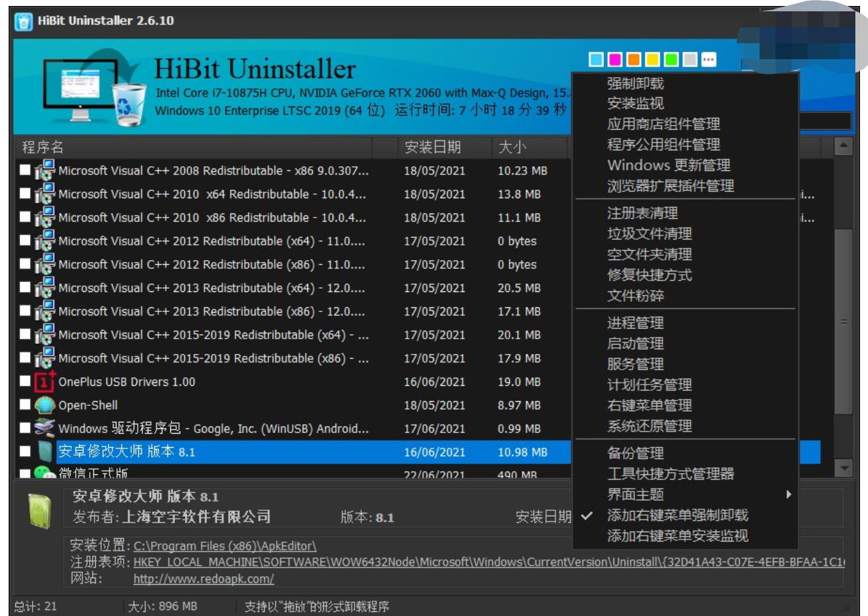Screen dimensions: 868x616
Task: Tick the Visual C++ 2010 x86 checkbox
Action: pos(25,217)
